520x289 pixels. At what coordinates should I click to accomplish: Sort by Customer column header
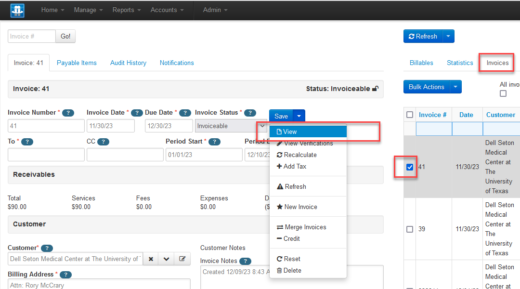tap(500, 115)
